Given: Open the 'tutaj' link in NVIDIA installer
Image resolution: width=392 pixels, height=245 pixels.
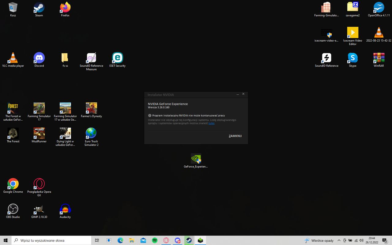Looking at the screenshot, I should (x=211, y=123).
